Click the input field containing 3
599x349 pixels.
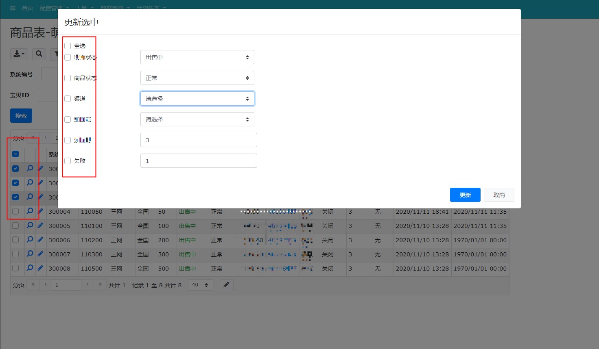pos(199,140)
